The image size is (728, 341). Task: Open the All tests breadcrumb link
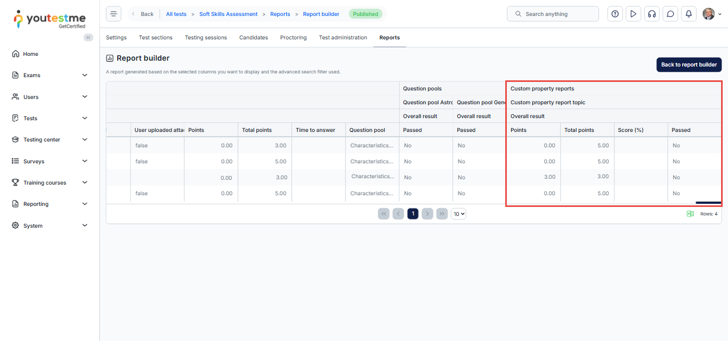click(176, 14)
